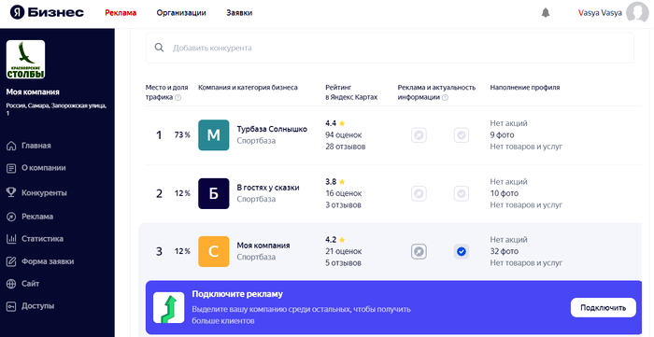Open Vasya Vasya user avatar menu
Screen dimensions: 654x337
pos(637,13)
